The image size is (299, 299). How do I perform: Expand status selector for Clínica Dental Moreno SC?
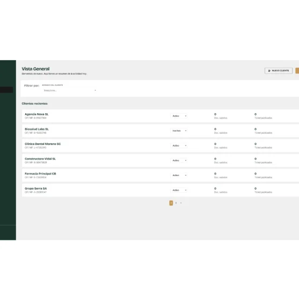click(x=179, y=145)
